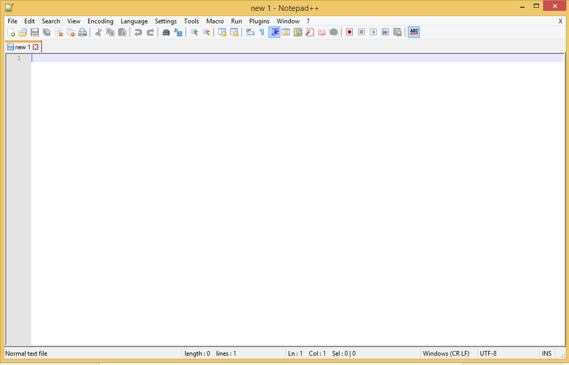Viewport: 569px width, 365px height.
Task: Disable the highlighted indent guide toggle
Action: pos(274,32)
